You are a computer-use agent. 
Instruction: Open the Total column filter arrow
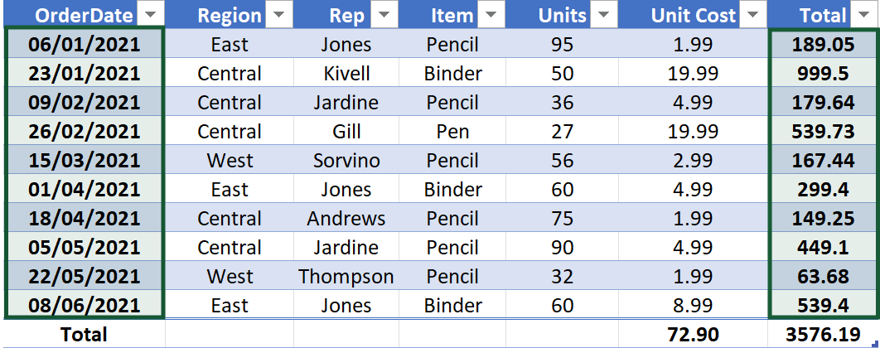click(x=863, y=15)
